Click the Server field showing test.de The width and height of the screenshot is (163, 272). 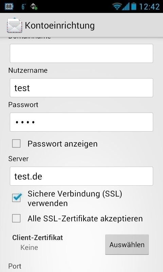point(81,176)
